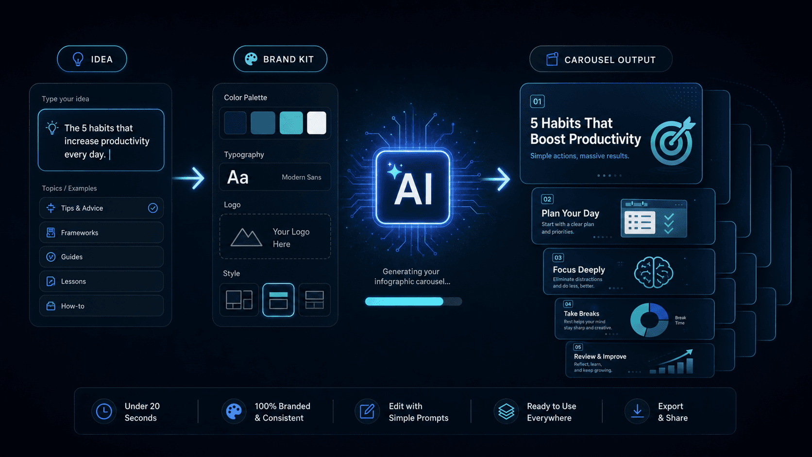Select the highlighted middle layout style
The width and height of the screenshot is (812, 457).
(278, 300)
